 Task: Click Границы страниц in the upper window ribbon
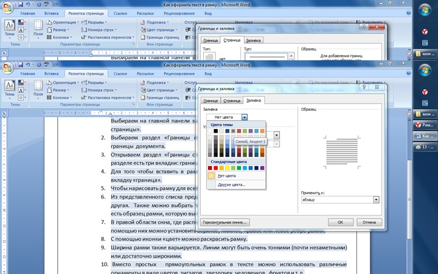(x=160, y=37)
